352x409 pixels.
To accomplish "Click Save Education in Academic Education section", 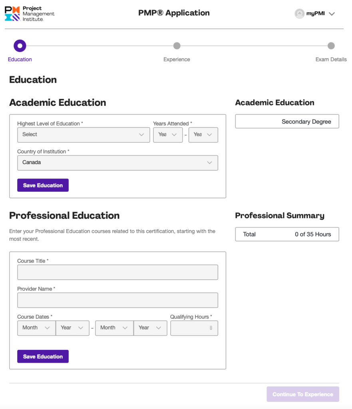I will (43, 185).
